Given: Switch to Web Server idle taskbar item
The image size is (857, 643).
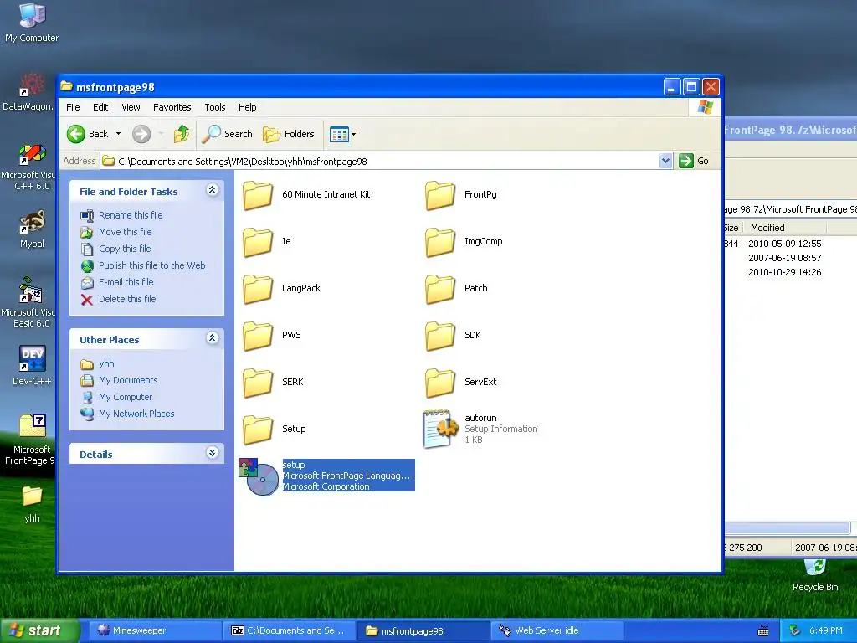Looking at the screenshot, I should (x=557, y=630).
